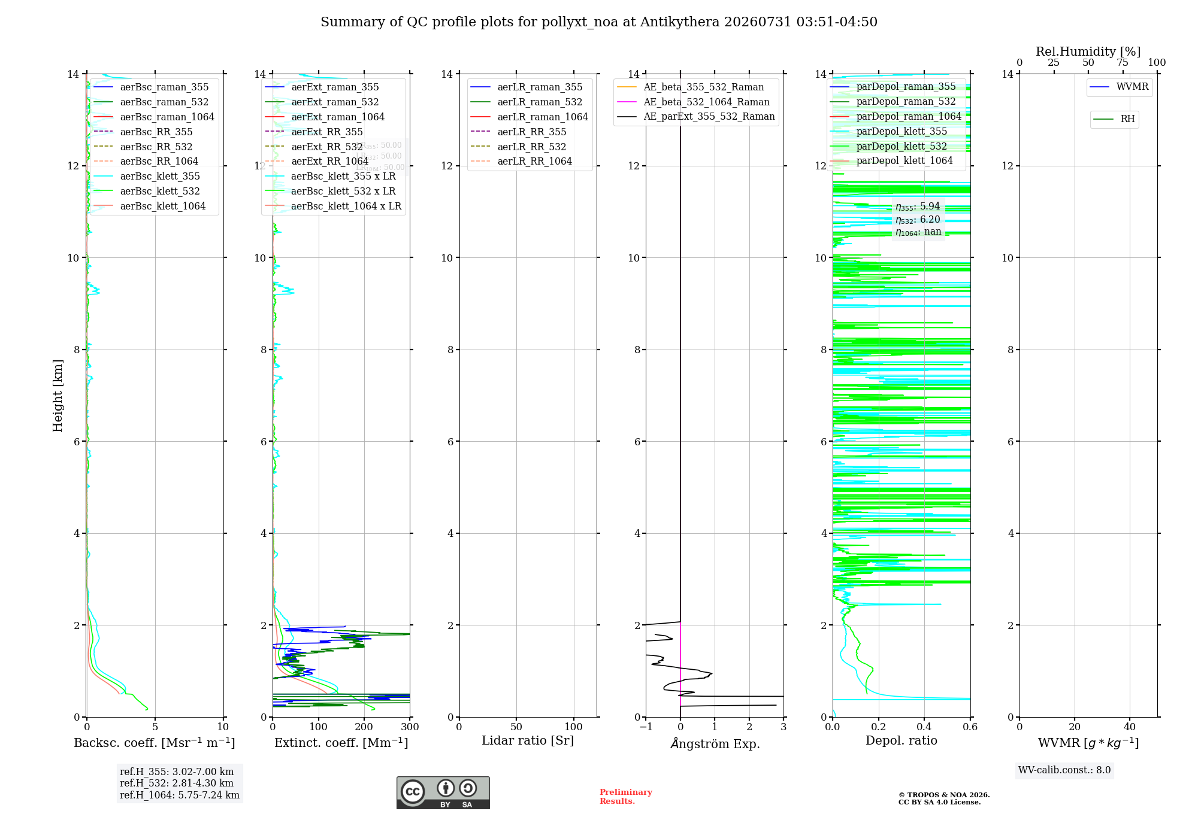Select the aerLR_RR_355 legend entry
This screenshot has width=1198, height=814.
tap(517, 132)
